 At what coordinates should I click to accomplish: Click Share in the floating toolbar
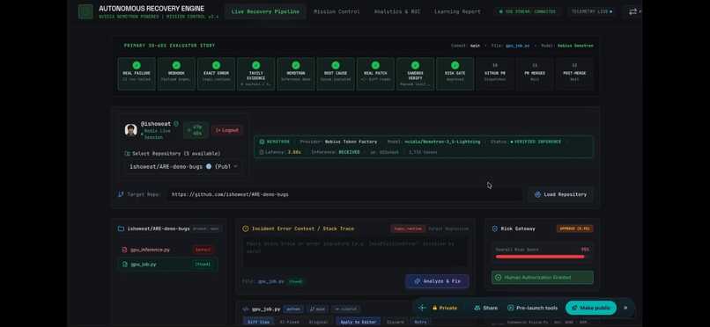[x=485, y=308]
